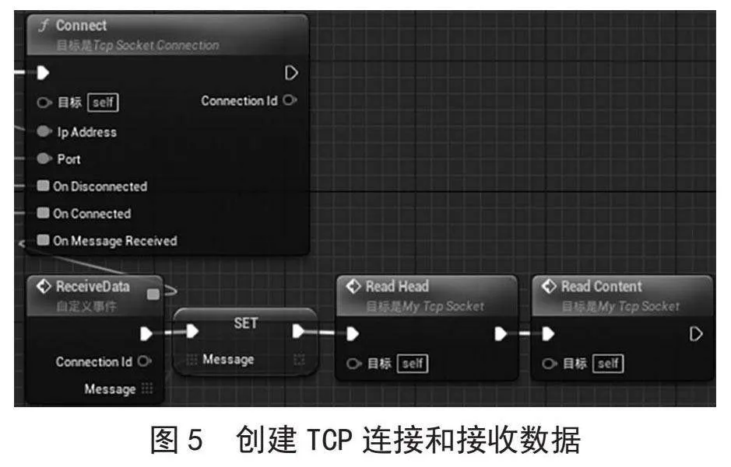The height and width of the screenshot is (467, 731).
Task: Click the Port input pin
Action: [x=44, y=159]
